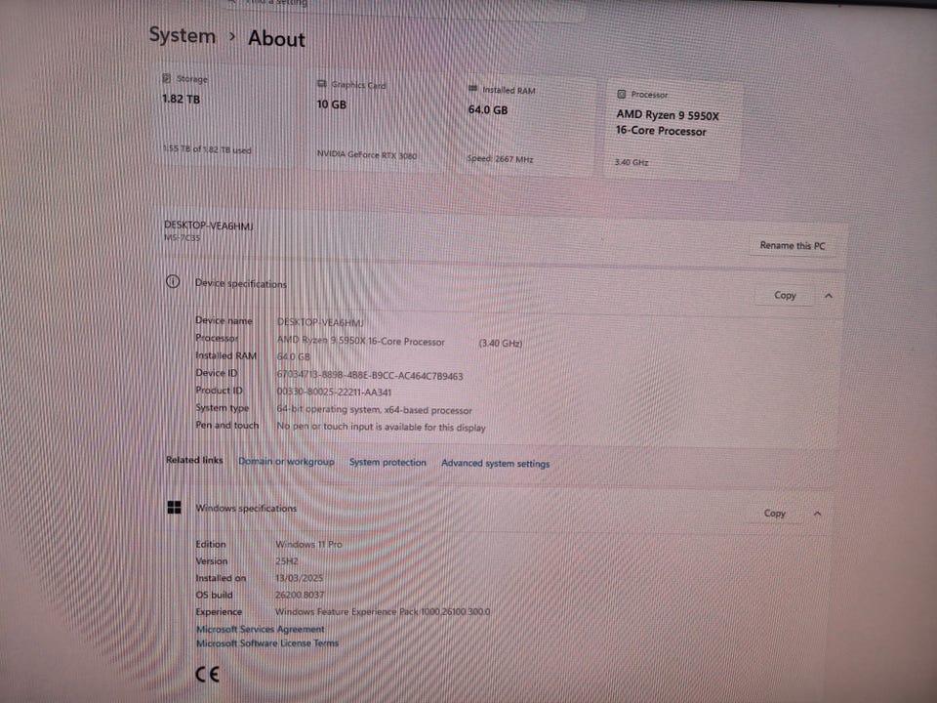Select the 3.40 GHz processor tile speed
The height and width of the screenshot is (703, 937).
[x=631, y=162]
